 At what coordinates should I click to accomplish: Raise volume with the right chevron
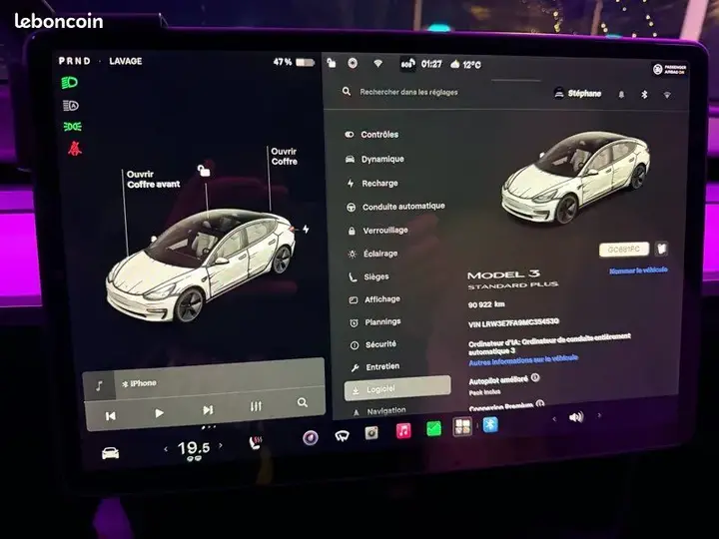coord(599,415)
